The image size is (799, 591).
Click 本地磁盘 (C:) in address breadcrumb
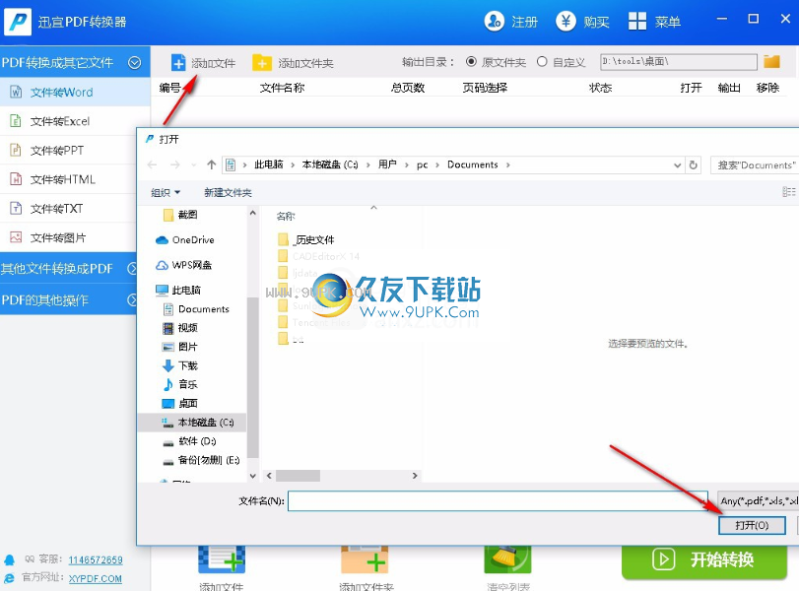coord(330,164)
